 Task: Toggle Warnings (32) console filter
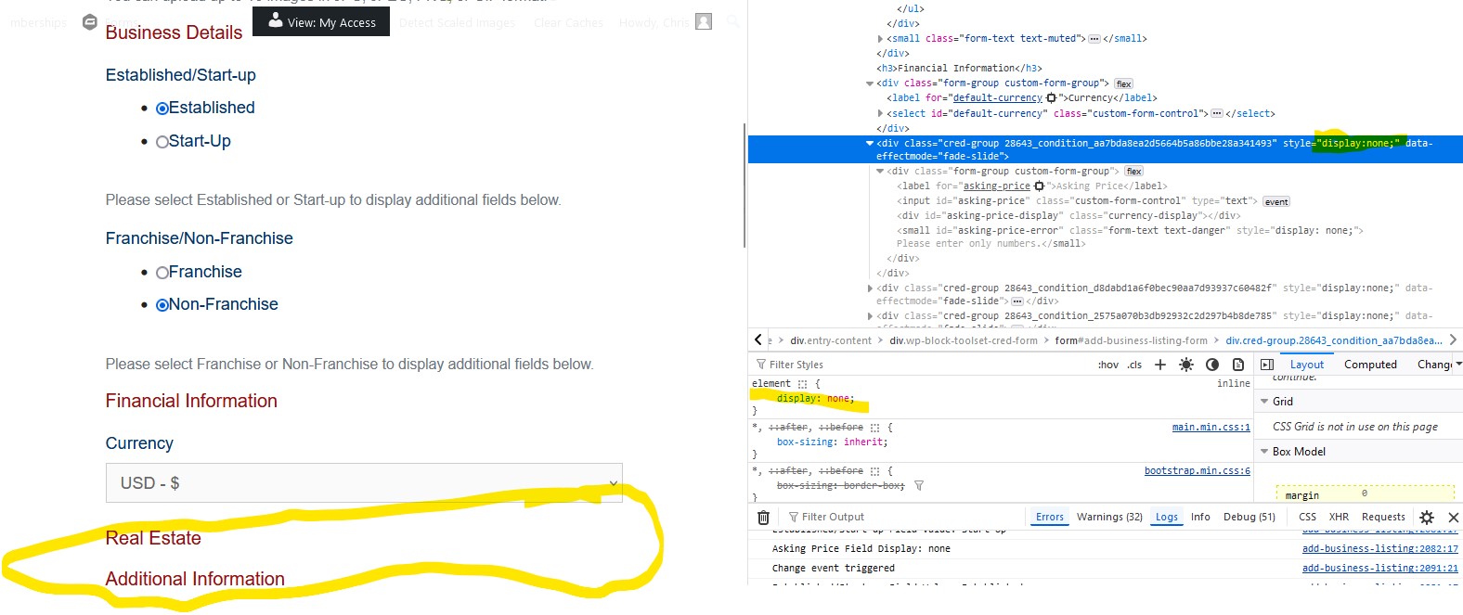tap(1109, 517)
